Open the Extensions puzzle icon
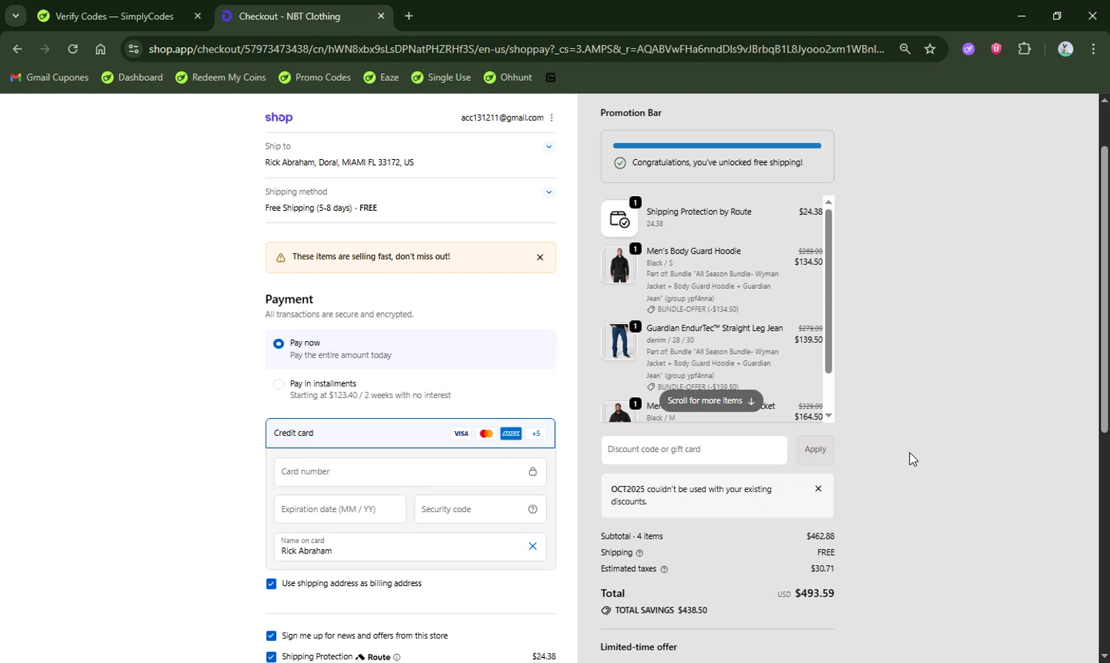The width and height of the screenshot is (1110, 663). pyautogui.click(x=1024, y=49)
